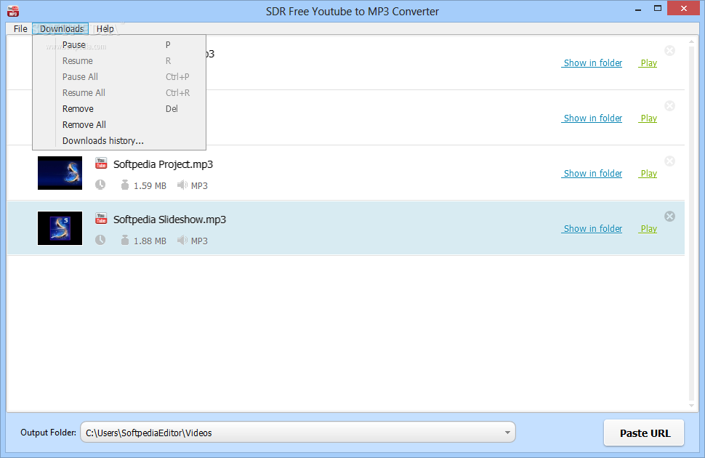Remove Softpedia Slideshow.mp3 with the X icon
This screenshot has height=458, width=705.
(x=669, y=217)
